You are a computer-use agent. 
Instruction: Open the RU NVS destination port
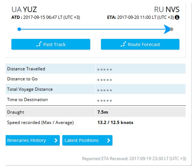pos(167,10)
